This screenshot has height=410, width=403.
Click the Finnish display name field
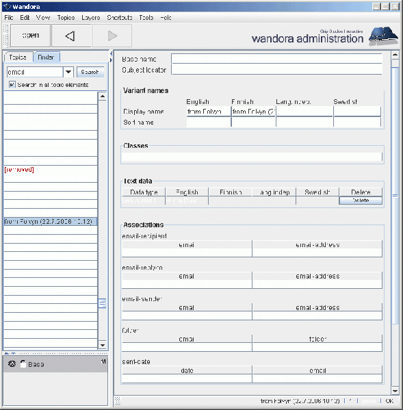coord(254,112)
